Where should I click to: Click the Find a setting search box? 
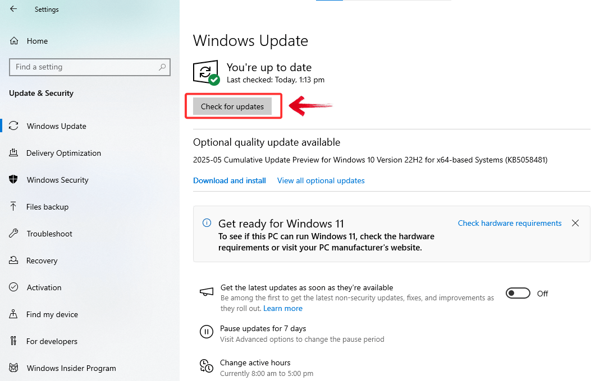90,67
